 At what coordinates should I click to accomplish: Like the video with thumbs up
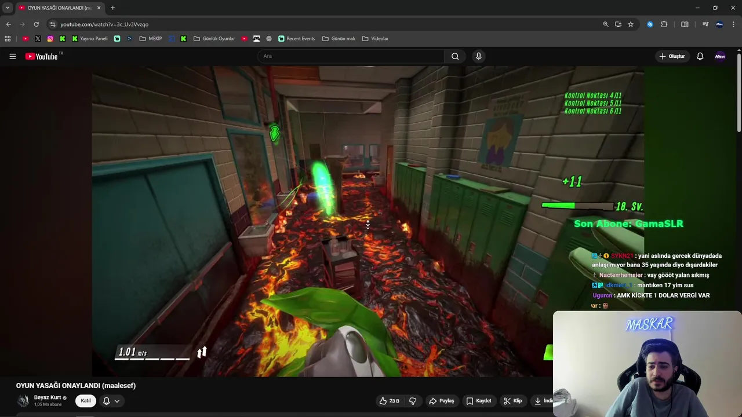(390, 401)
